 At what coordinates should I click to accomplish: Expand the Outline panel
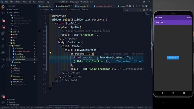click(12, 99)
